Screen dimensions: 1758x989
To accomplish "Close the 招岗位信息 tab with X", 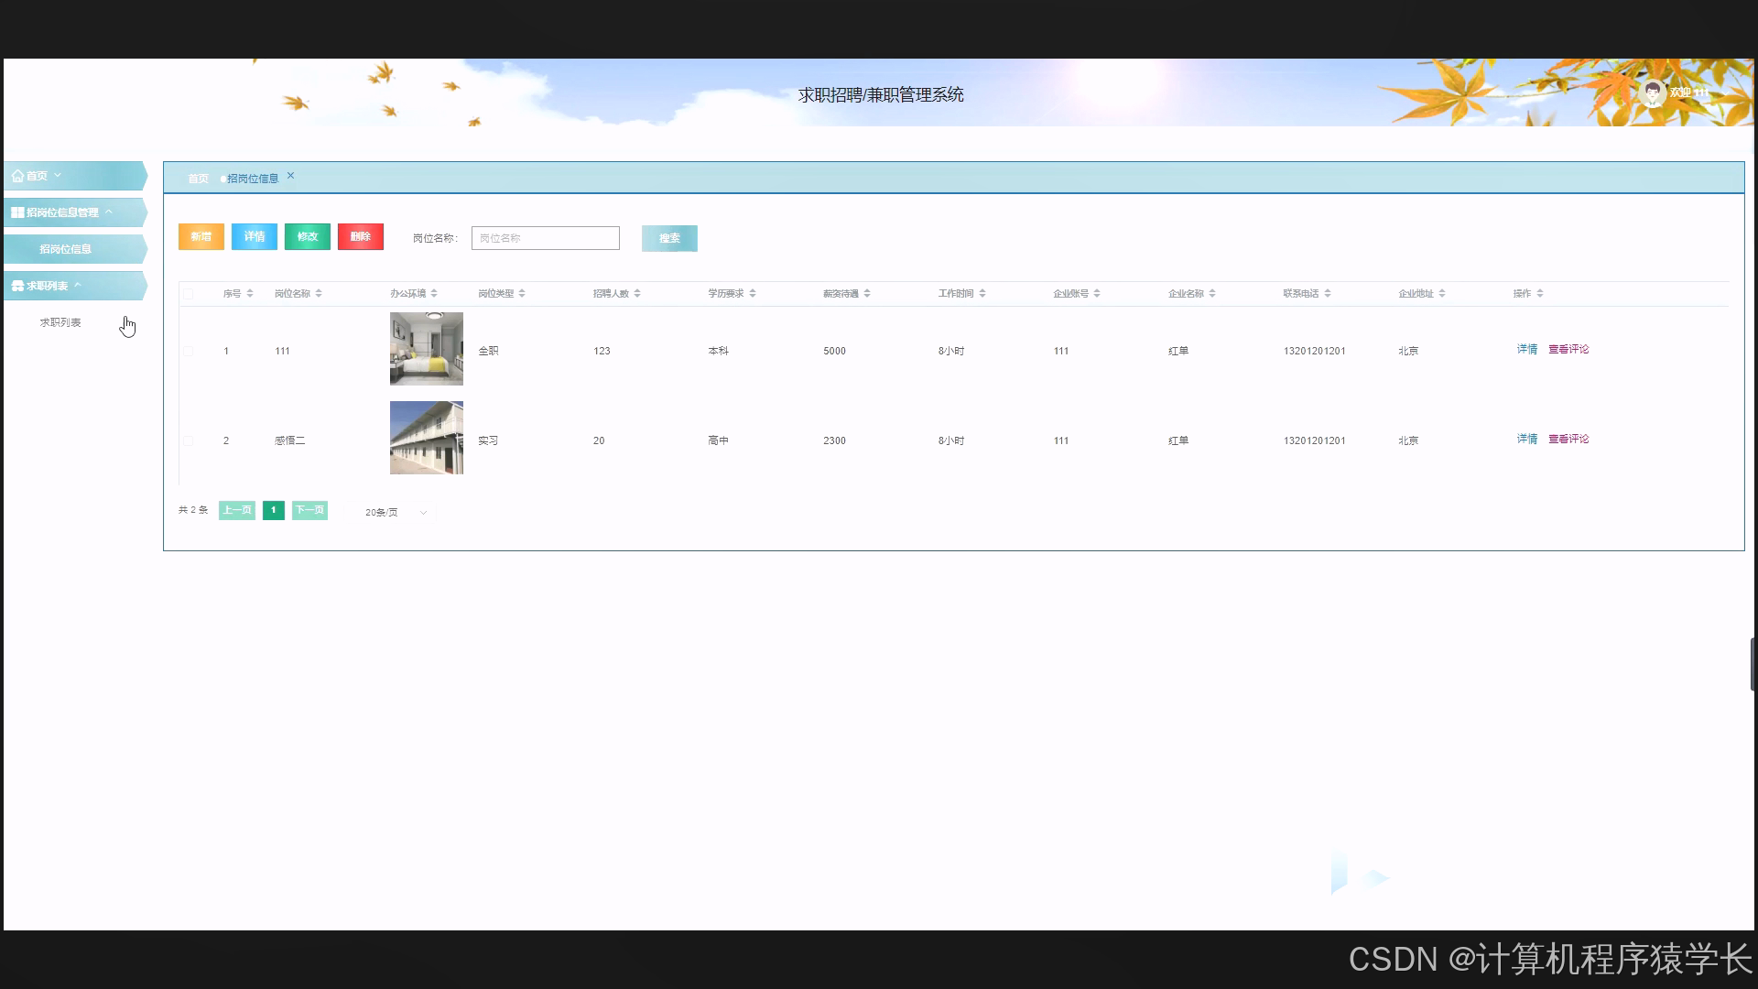I will tap(290, 176).
